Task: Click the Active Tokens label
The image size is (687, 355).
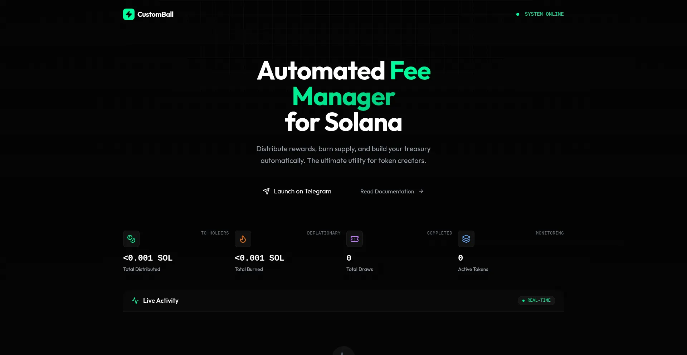Action: tap(473, 269)
